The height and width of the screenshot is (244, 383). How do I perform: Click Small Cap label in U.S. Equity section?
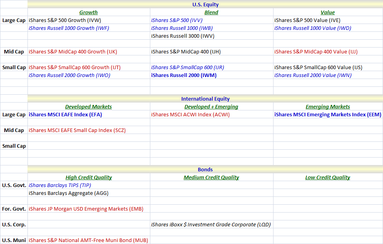click(x=14, y=67)
